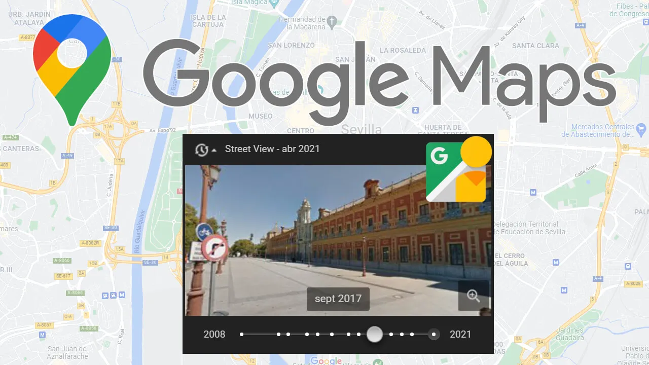Click the 'San Juan de Aznalfarache' label
Image resolution: width=649 pixels, height=365 pixels.
(x=67, y=353)
